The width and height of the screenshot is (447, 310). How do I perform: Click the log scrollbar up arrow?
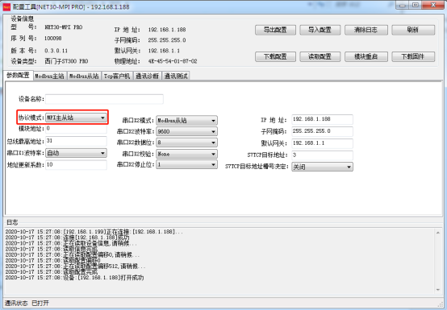pos(438,233)
